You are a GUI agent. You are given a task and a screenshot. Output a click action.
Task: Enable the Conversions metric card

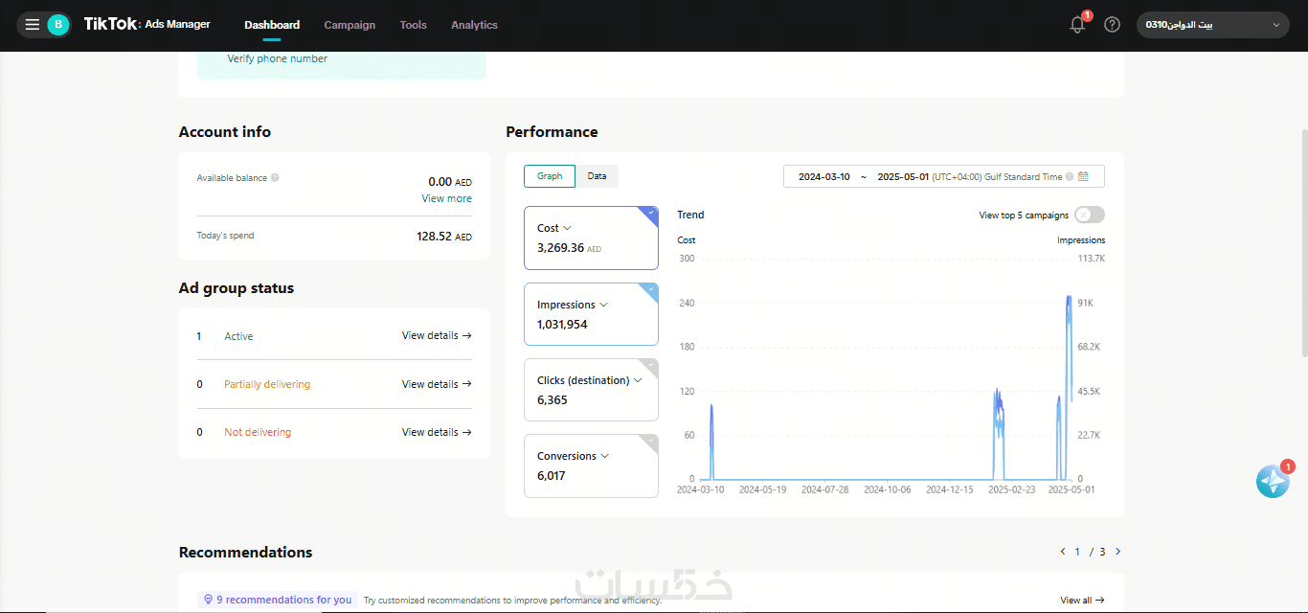tap(591, 465)
